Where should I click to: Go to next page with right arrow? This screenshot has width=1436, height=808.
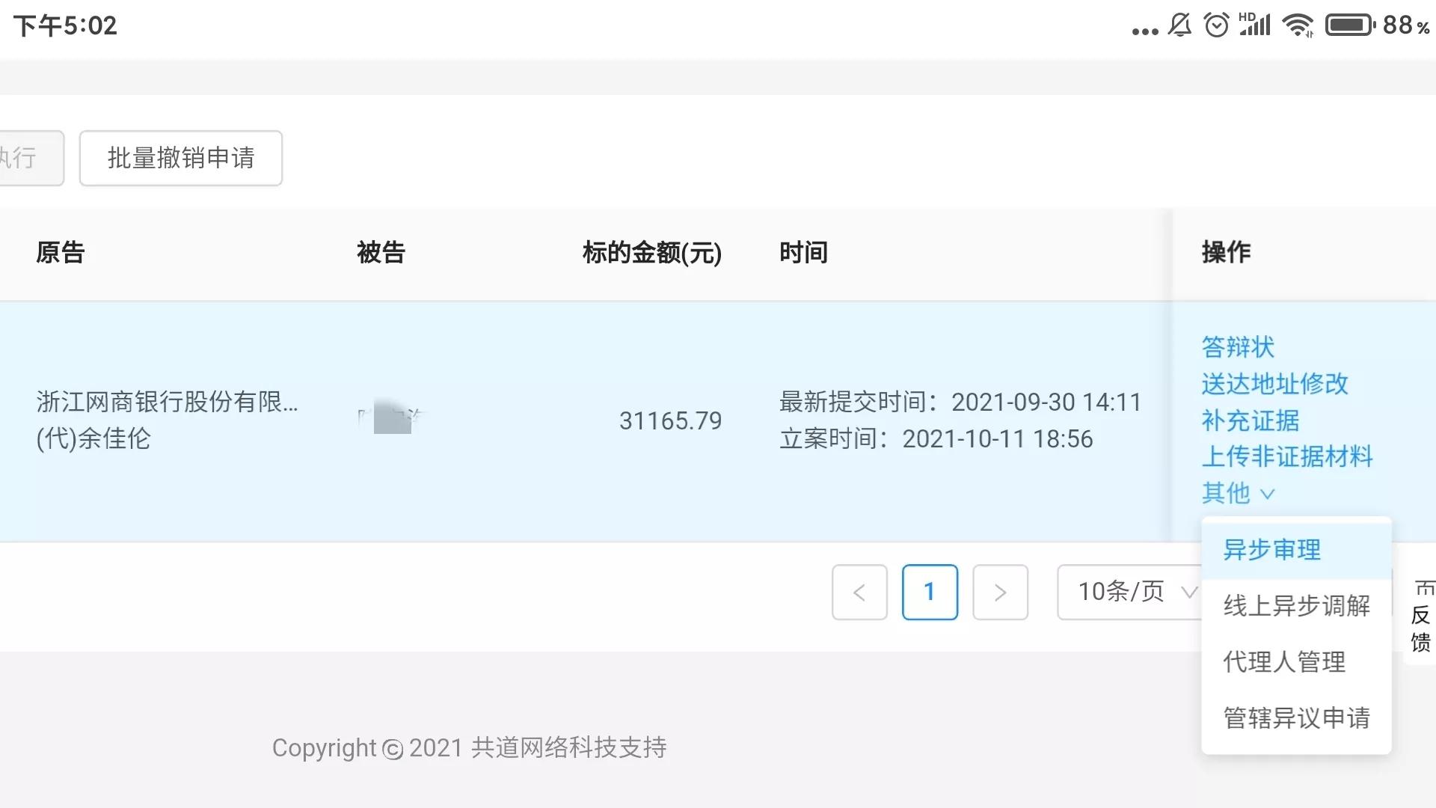coord(1000,592)
